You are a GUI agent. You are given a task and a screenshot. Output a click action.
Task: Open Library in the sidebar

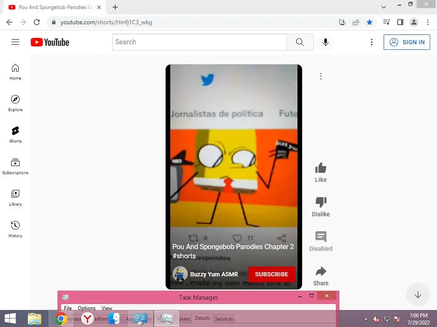15,198
